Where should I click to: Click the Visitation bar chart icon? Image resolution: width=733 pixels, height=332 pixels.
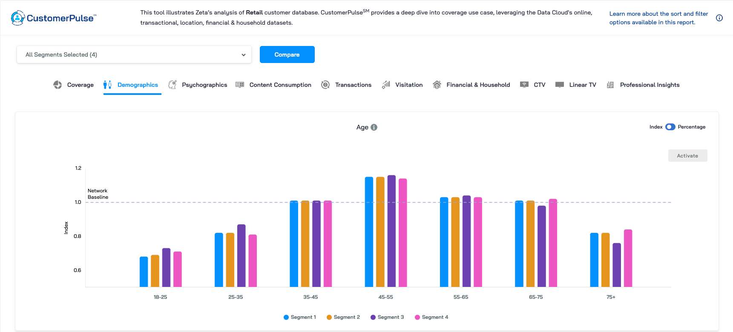[386, 85]
